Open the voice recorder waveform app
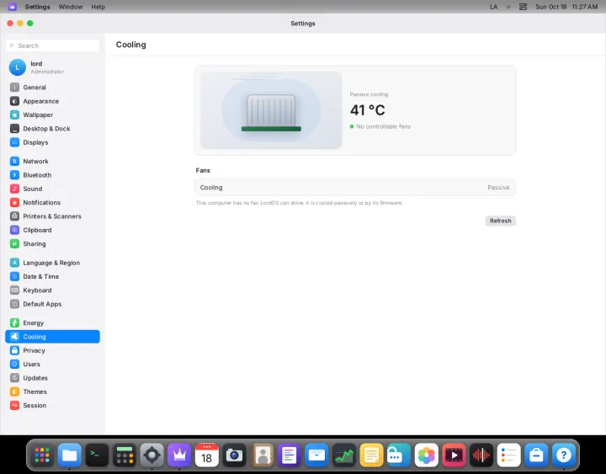Viewport: 606px width, 474px height. pos(481,455)
